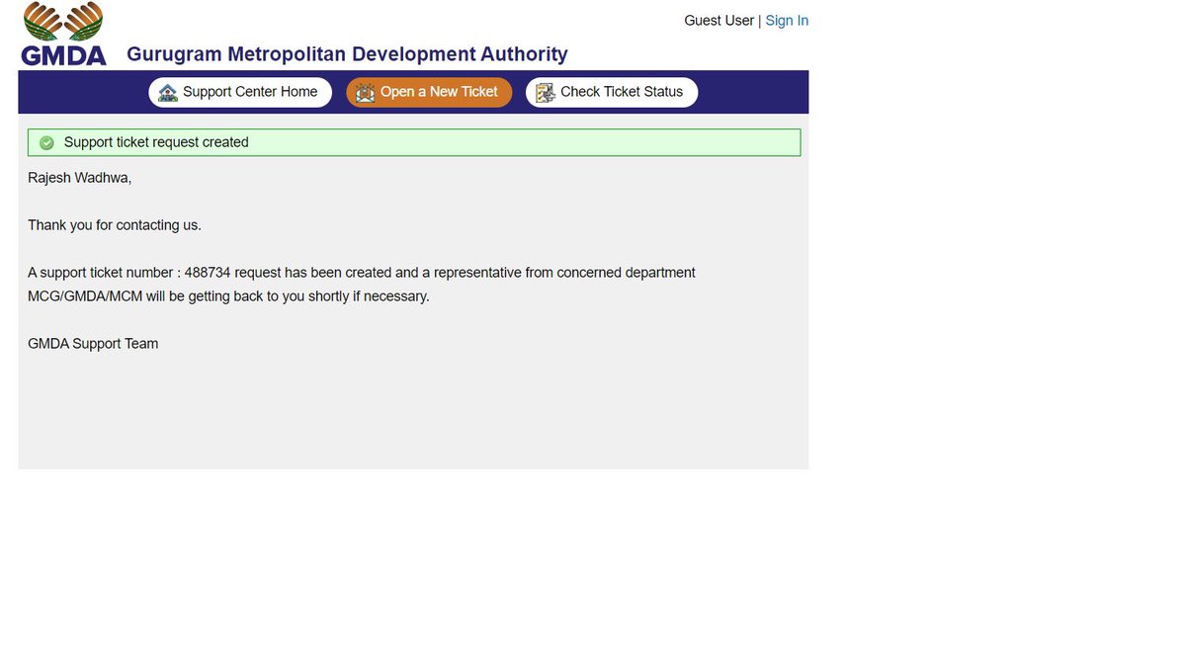The image size is (1186, 666).
Task: Open a New Ticket
Action: coord(429,92)
